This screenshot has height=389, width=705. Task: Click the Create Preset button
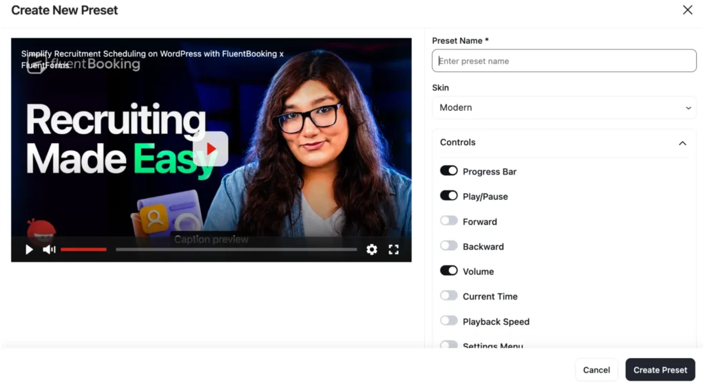coord(660,370)
